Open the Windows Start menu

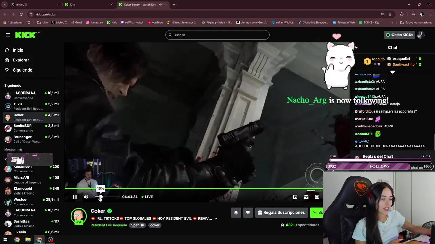pyautogui.click(x=5, y=240)
